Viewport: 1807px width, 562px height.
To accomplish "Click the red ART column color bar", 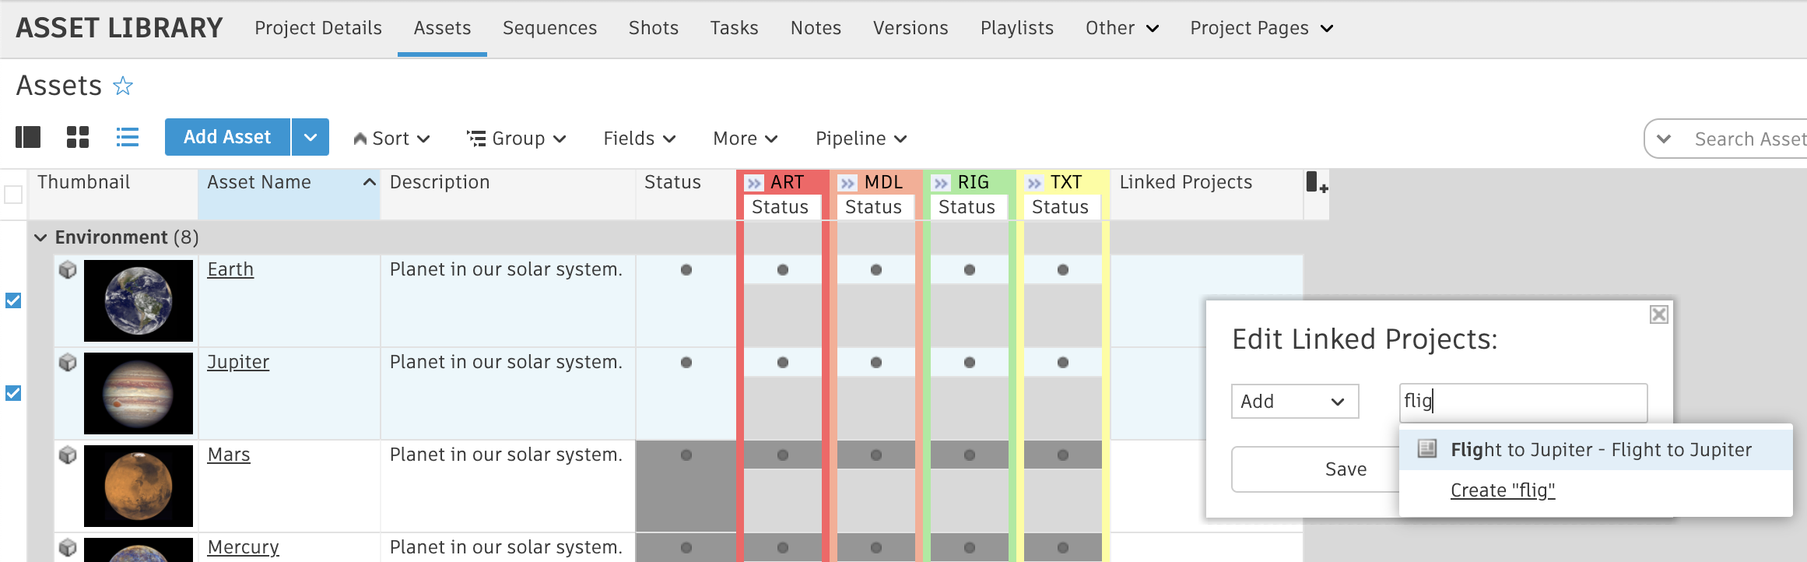I will coord(739,389).
